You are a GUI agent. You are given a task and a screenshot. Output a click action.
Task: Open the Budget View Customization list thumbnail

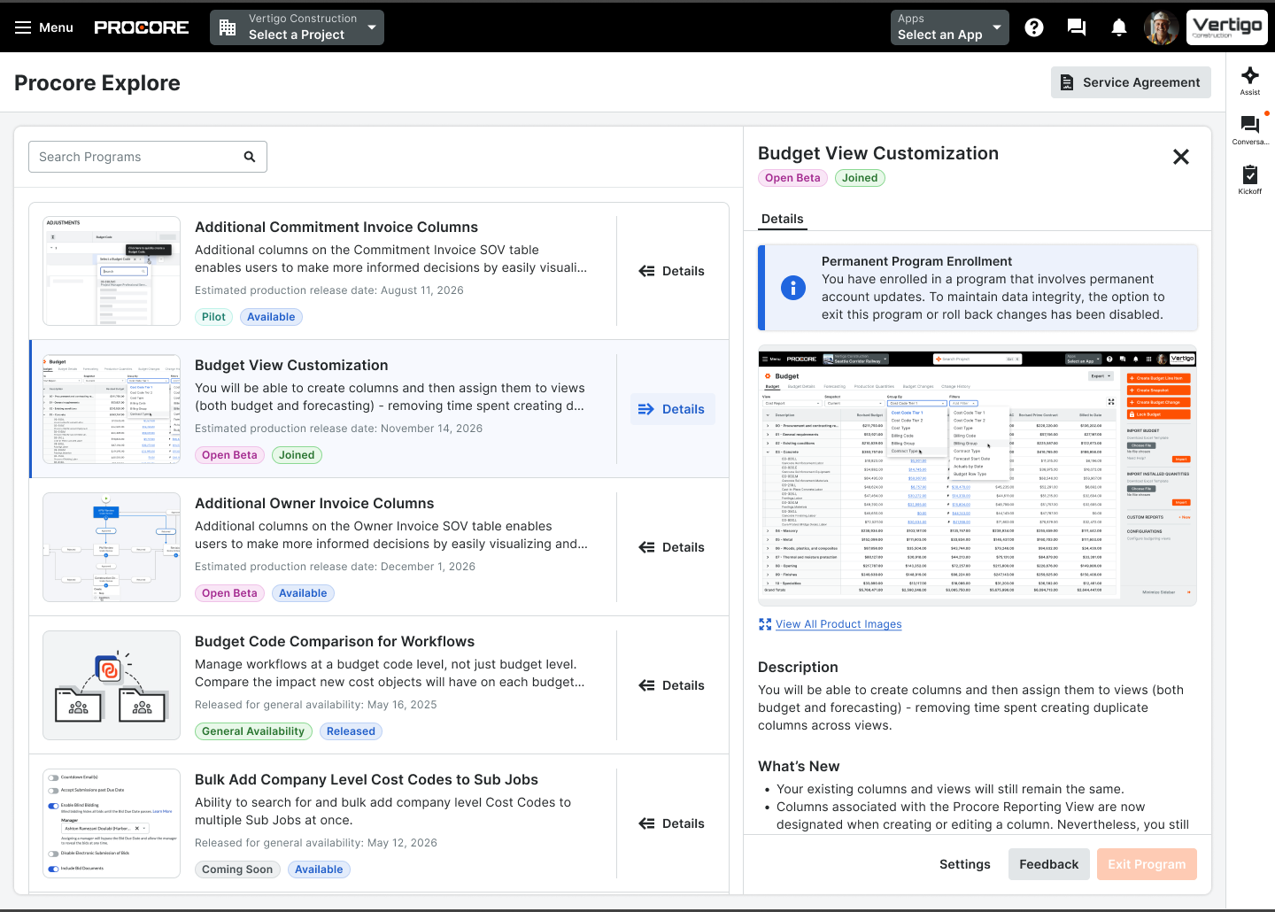click(x=112, y=409)
